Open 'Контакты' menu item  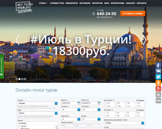click(142, 3)
